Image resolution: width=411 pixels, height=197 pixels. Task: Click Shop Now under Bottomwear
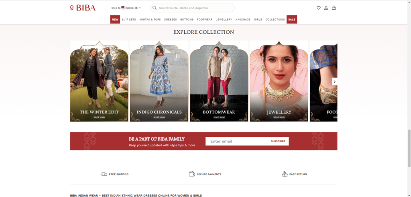219,117
